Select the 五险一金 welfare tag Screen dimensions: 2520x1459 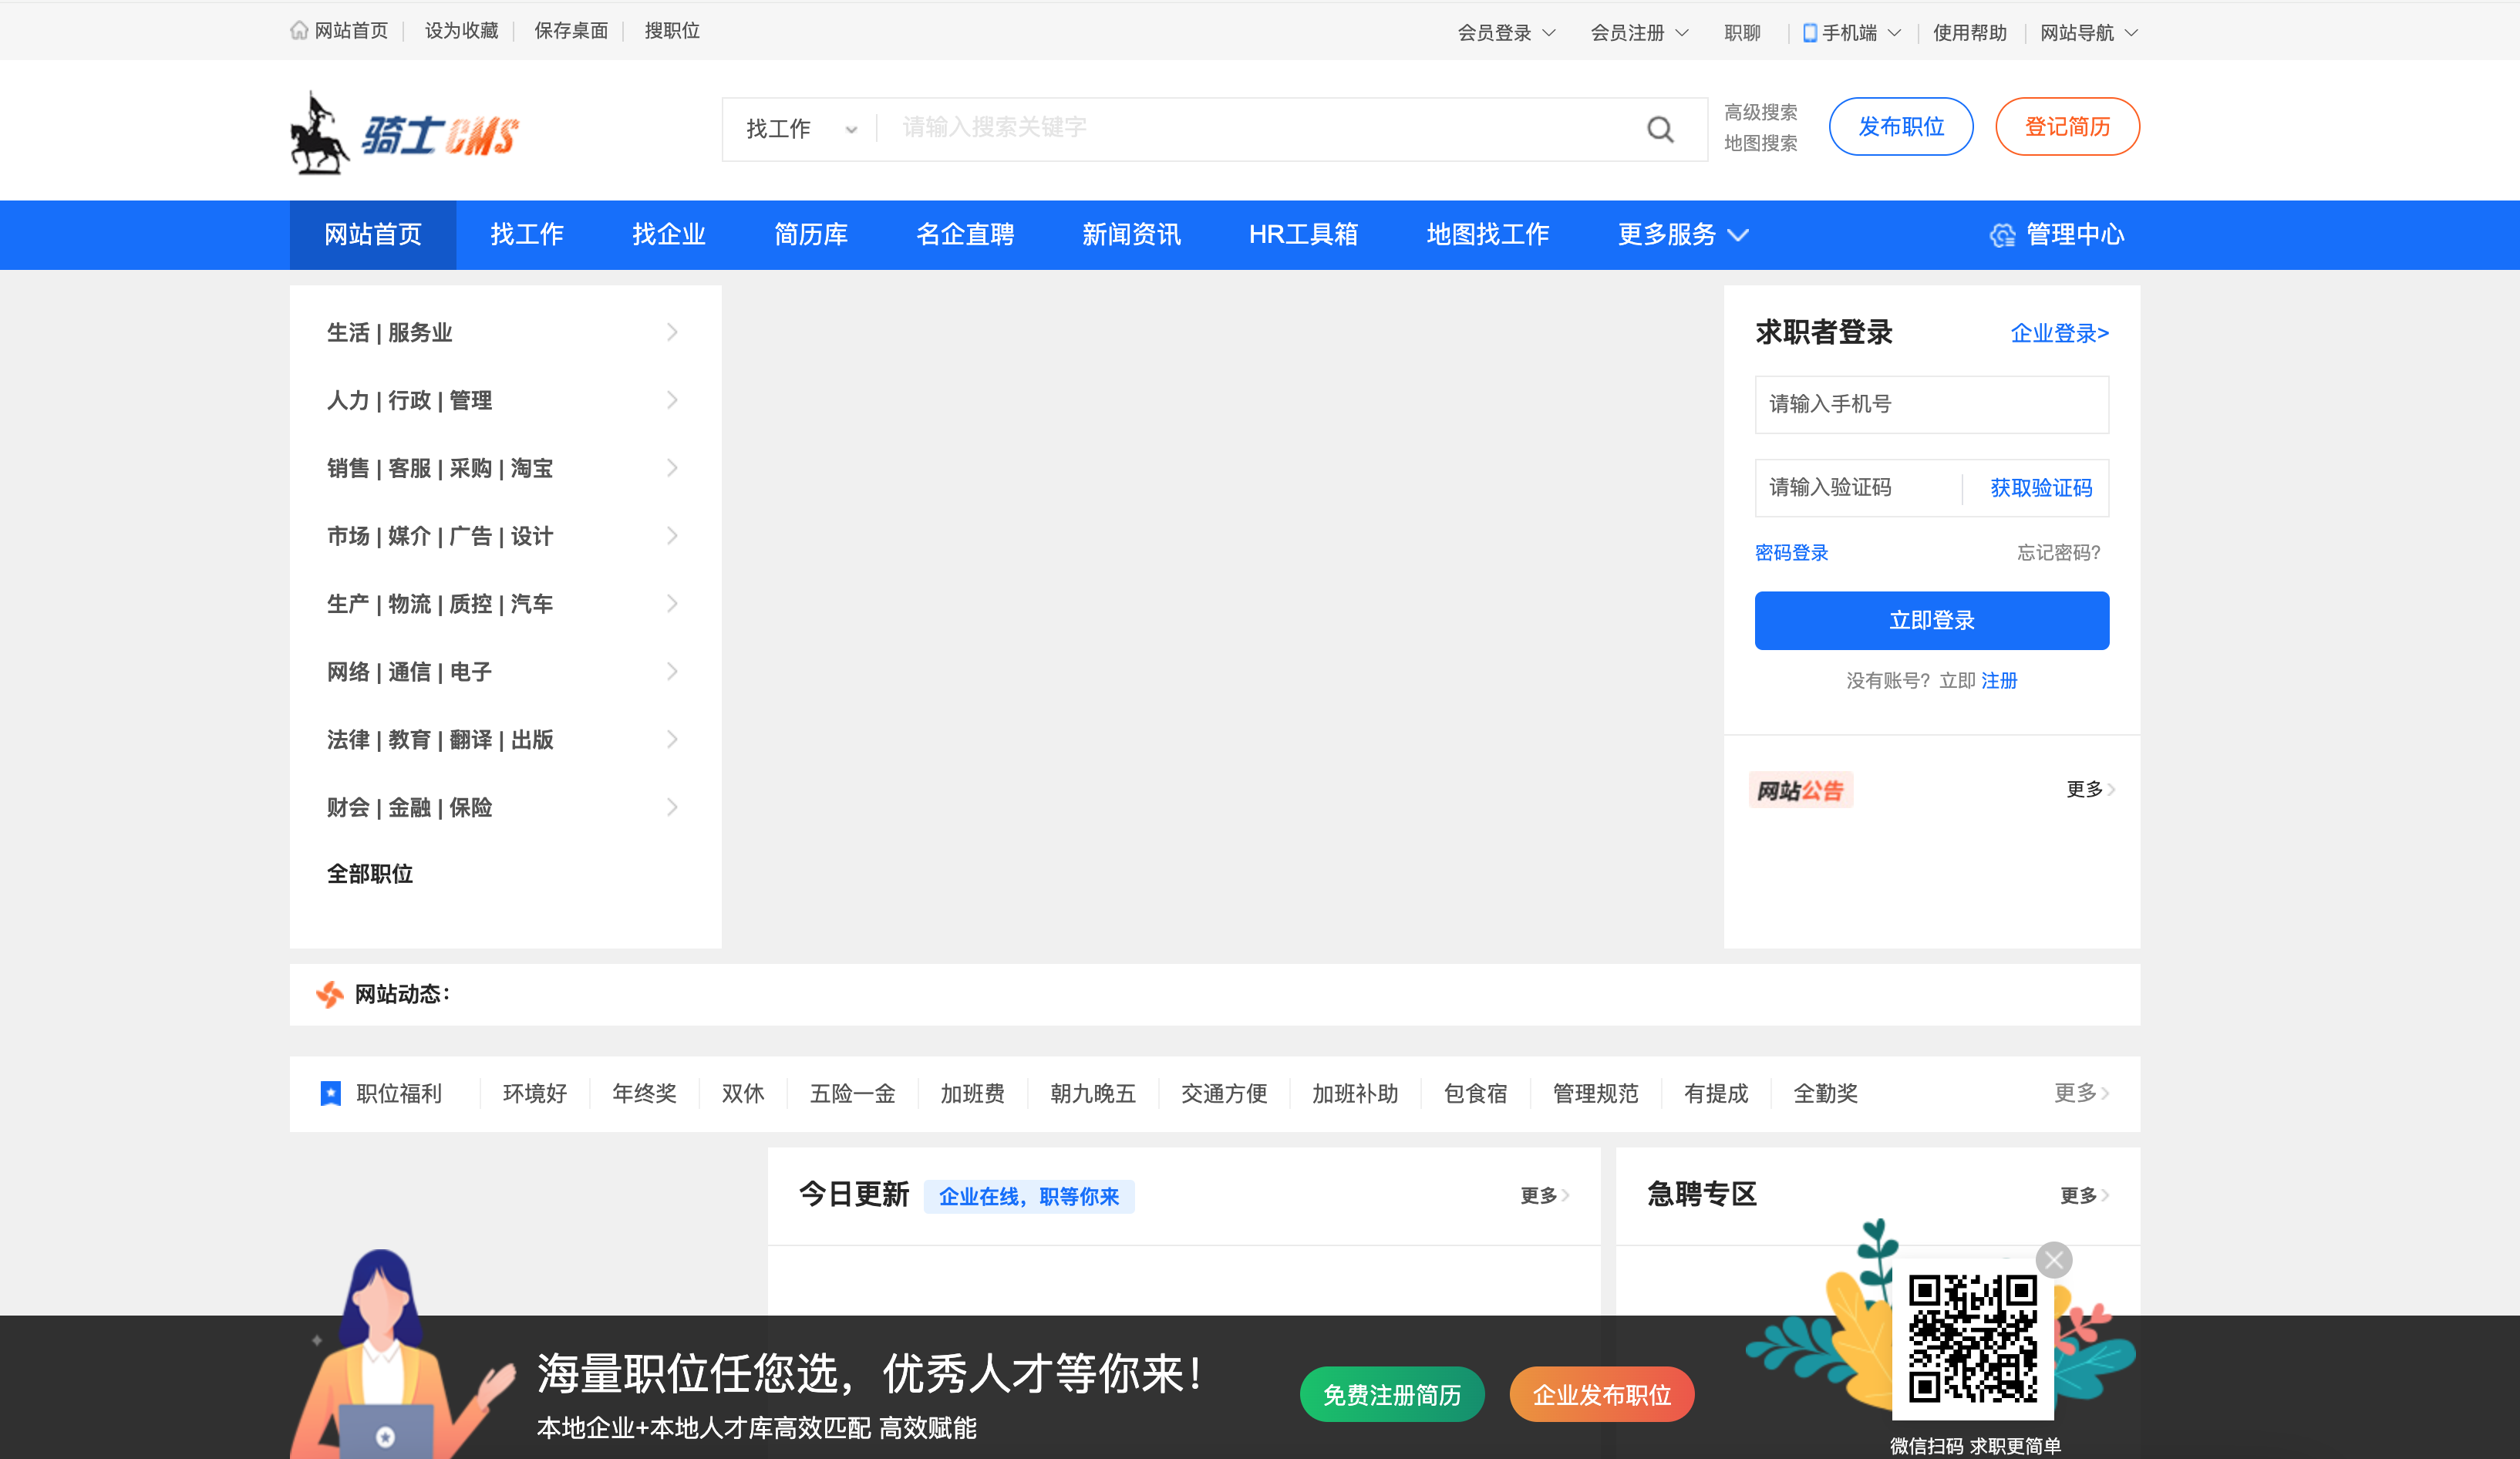tap(852, 1093)
